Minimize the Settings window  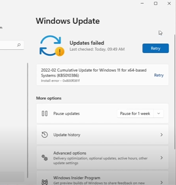(x=142, y=3)
